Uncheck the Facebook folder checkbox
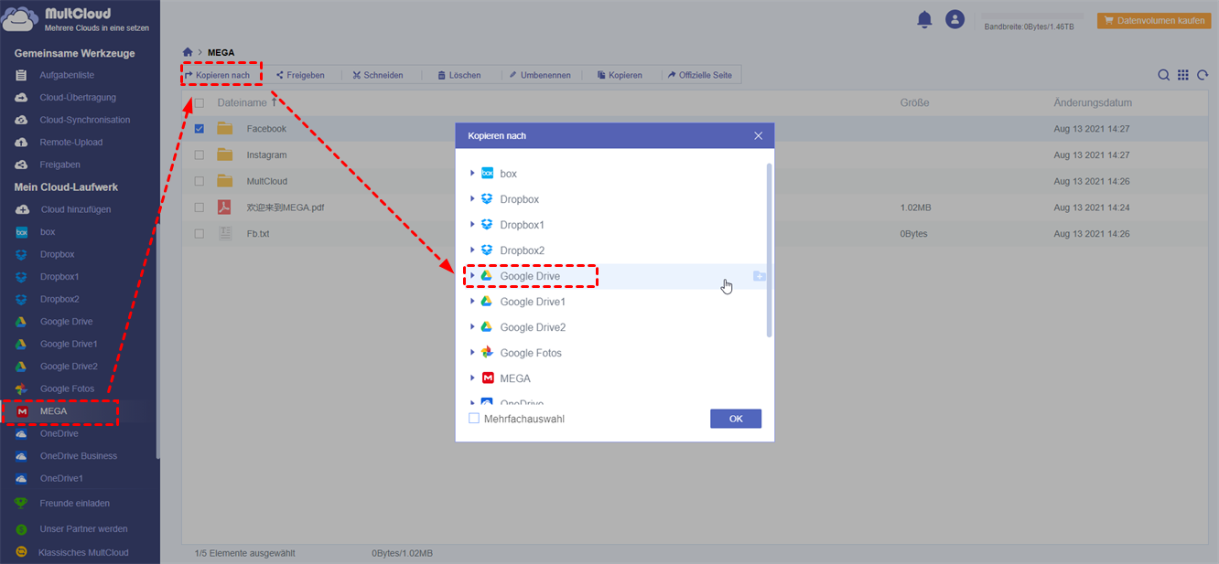1219x564 pixels. point(199,129)
